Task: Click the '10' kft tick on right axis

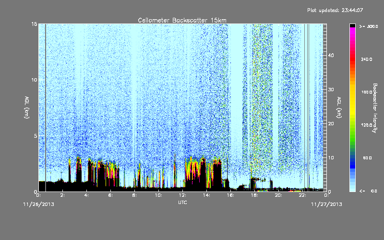Action: (331, 158)
